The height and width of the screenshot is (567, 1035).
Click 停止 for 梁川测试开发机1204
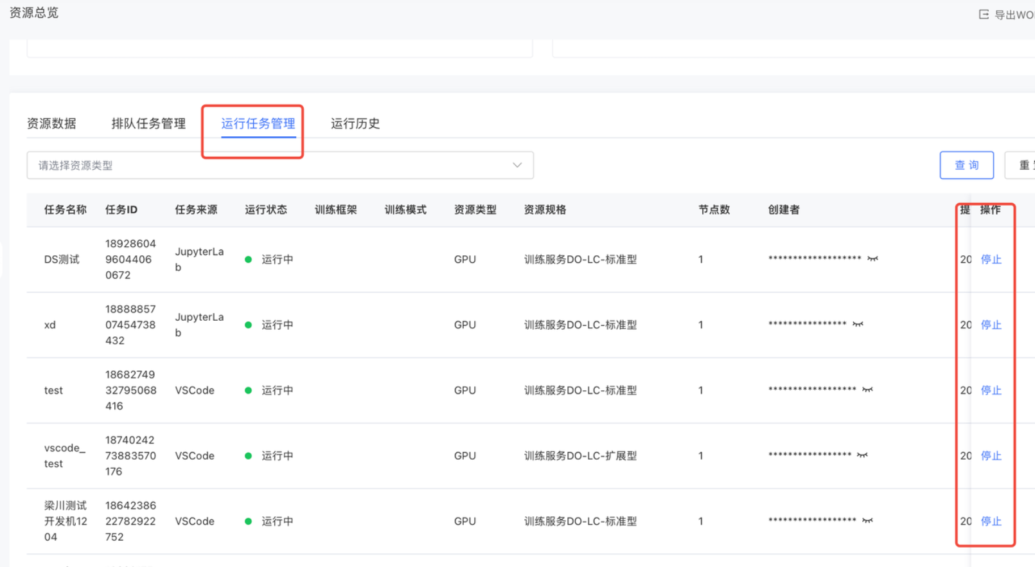click(x=991, y=522)
